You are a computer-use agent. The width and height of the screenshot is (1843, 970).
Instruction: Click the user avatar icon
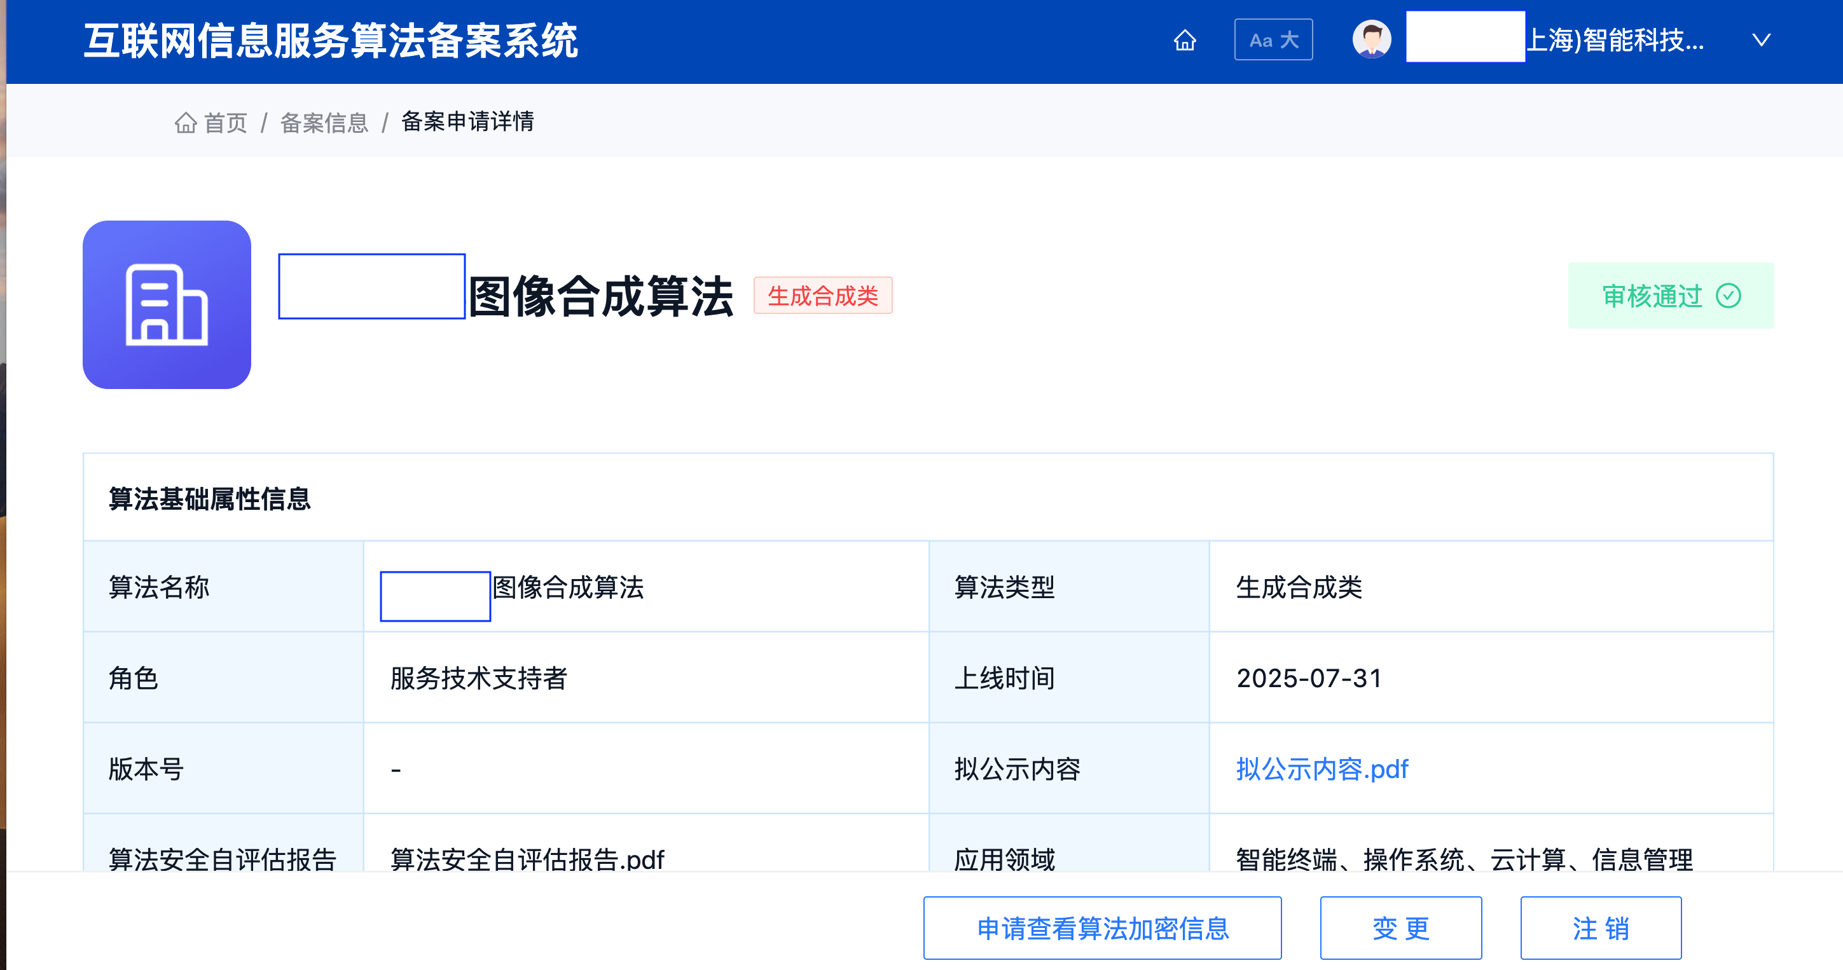1371,39
